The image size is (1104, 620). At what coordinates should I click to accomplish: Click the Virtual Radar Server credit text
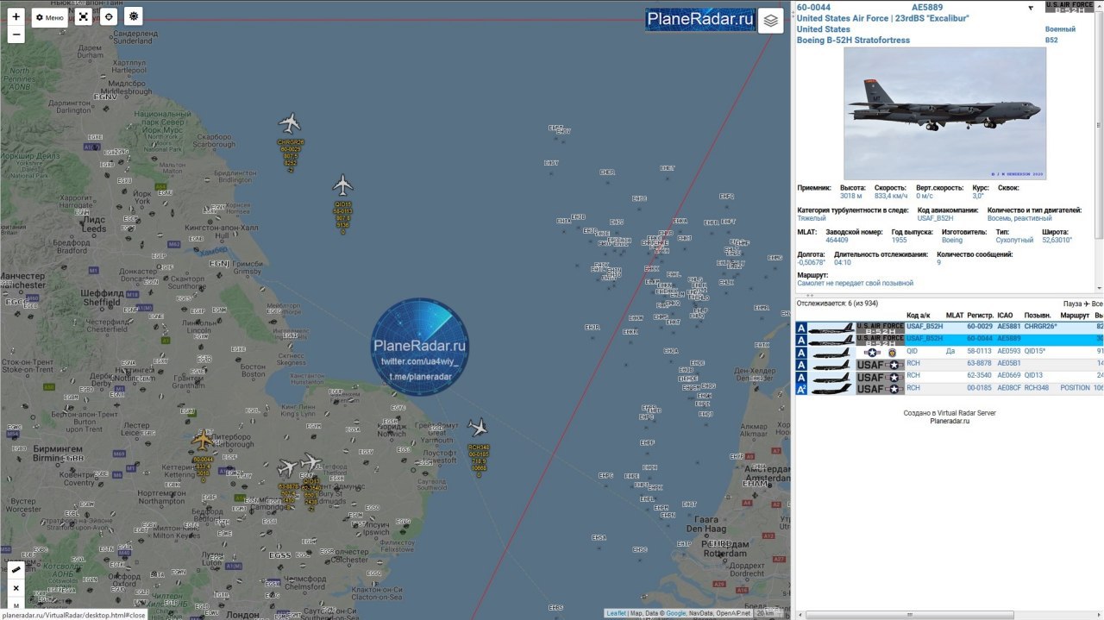950,413
